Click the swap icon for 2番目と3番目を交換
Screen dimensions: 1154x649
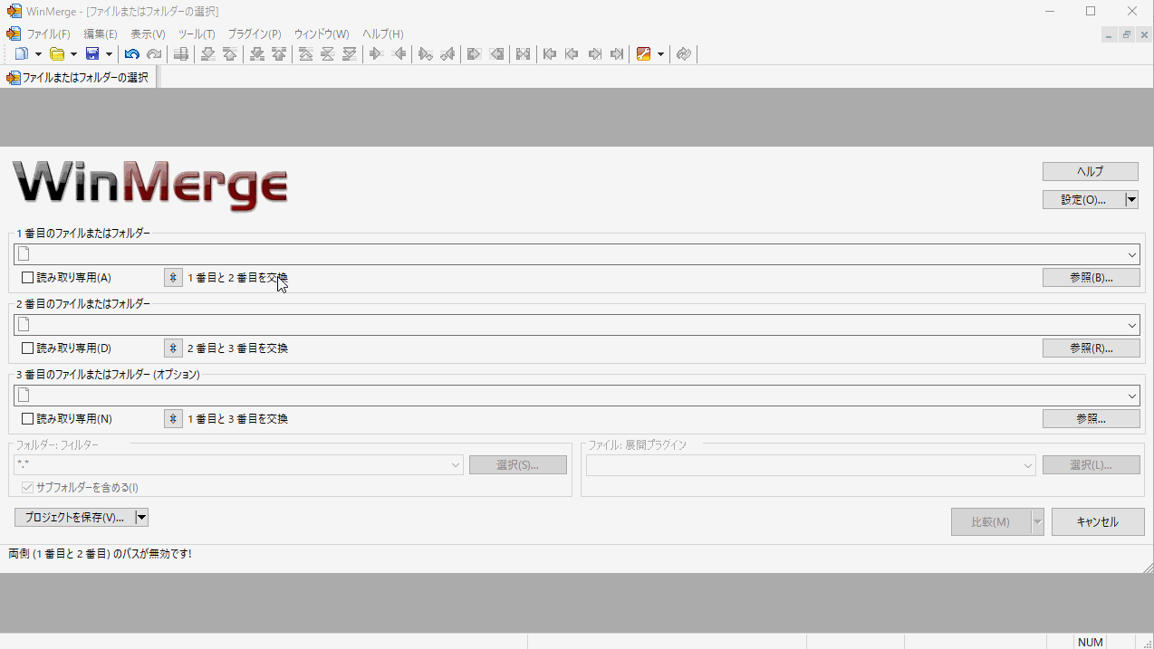tap(173, 348)
